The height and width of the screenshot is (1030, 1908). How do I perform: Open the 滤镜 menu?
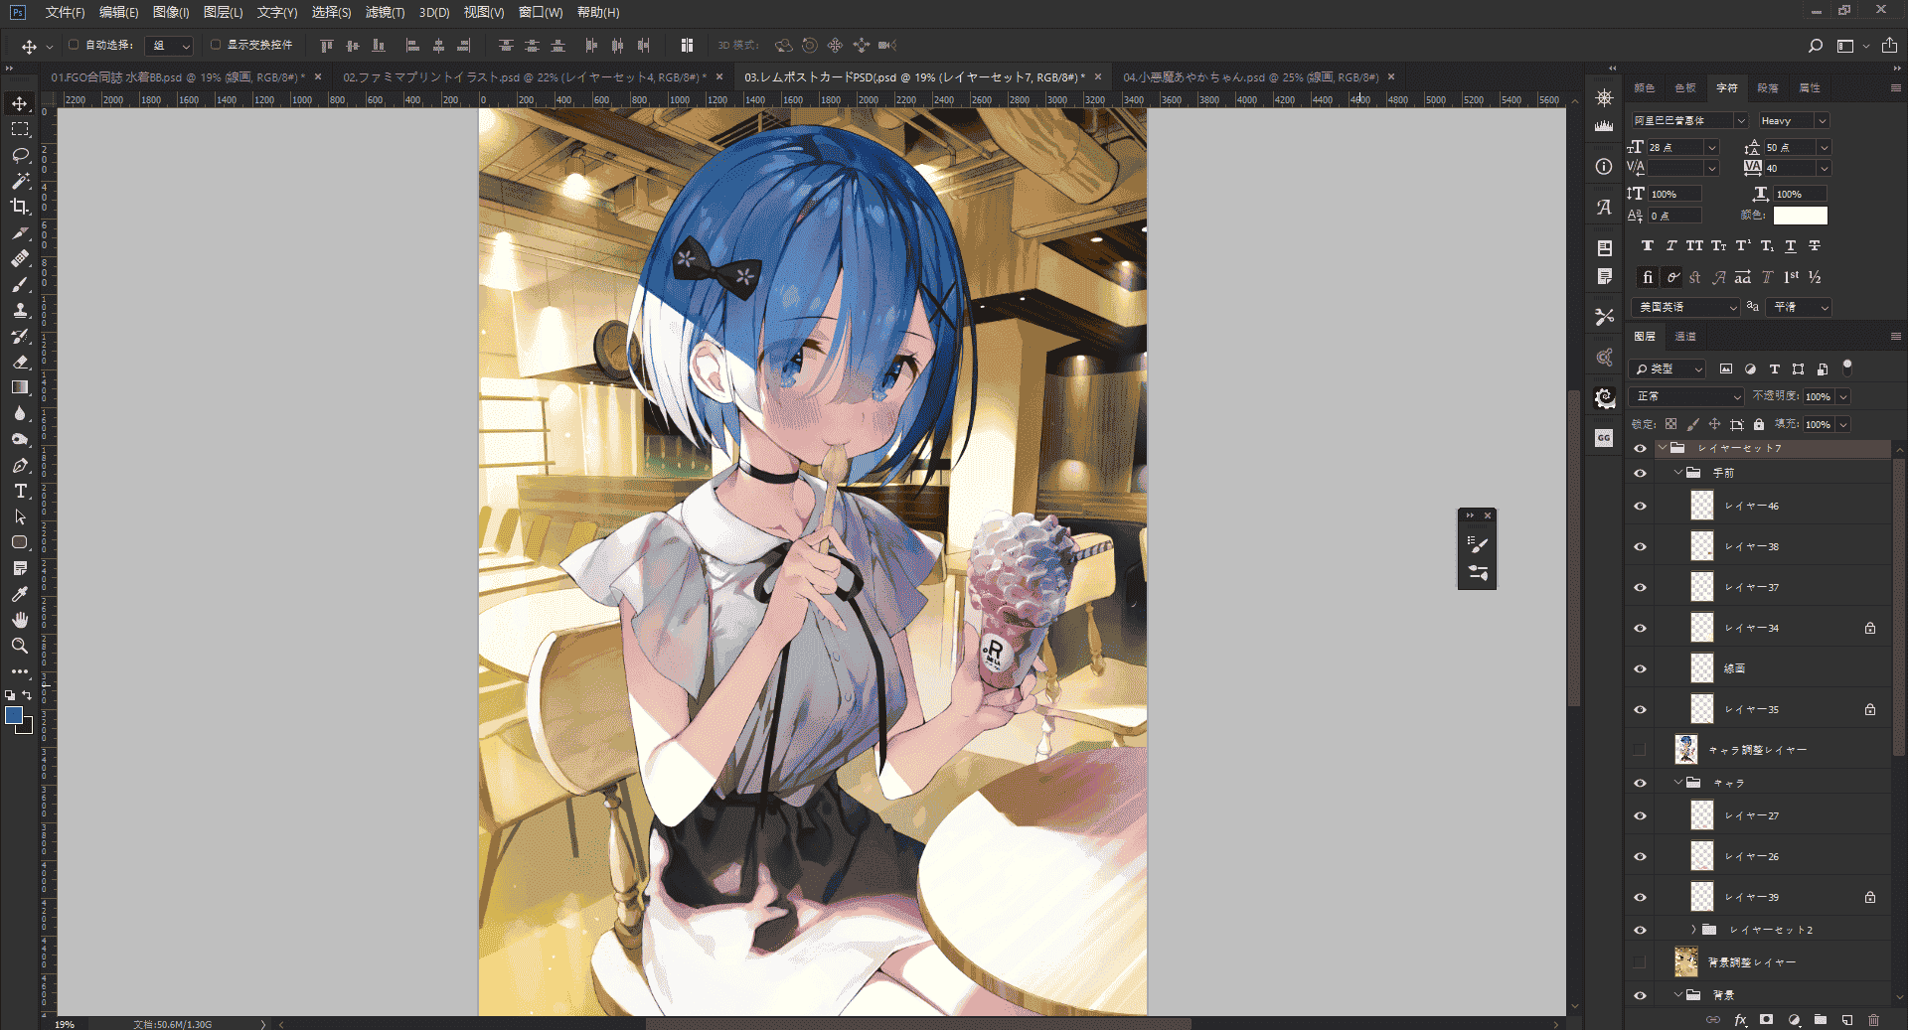point(385,12)
